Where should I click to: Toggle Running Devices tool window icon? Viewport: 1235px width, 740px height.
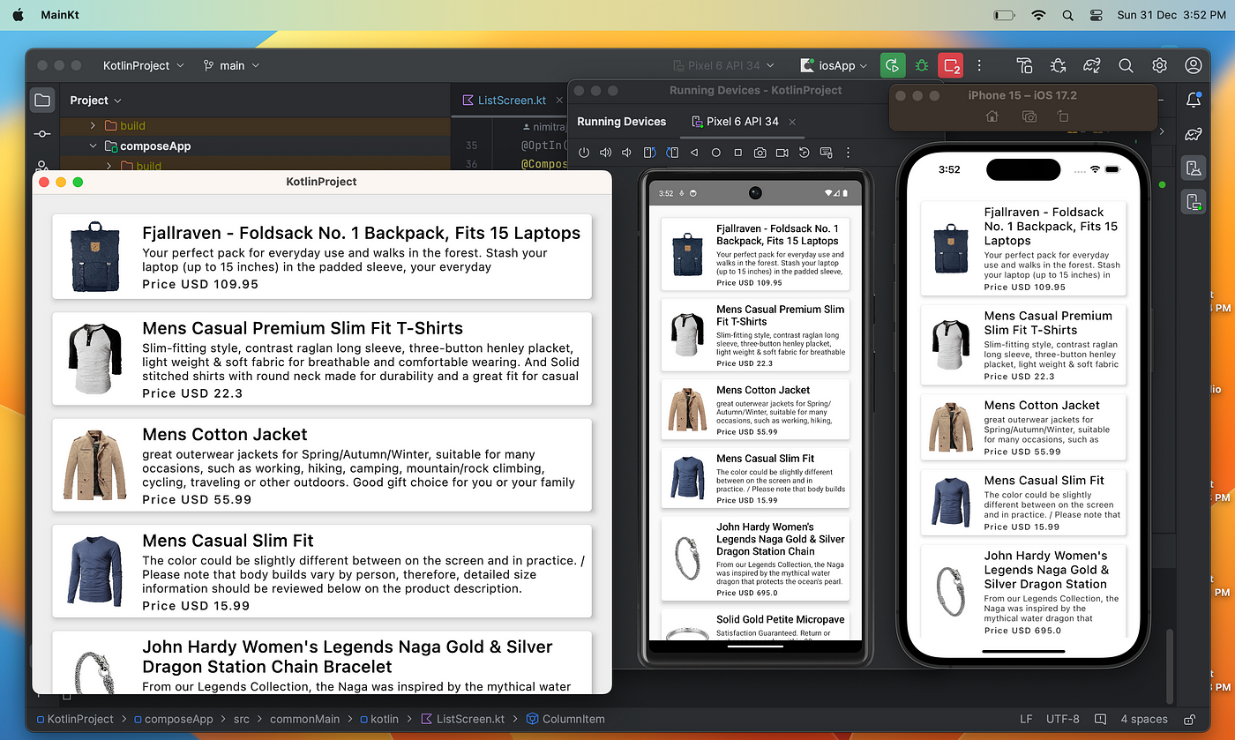pyautogui.click(x=1194, y=202)
